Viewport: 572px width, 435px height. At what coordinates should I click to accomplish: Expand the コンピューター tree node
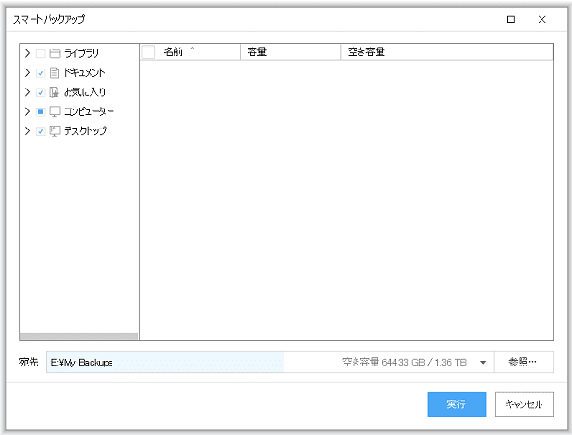(x=27, y=111)
